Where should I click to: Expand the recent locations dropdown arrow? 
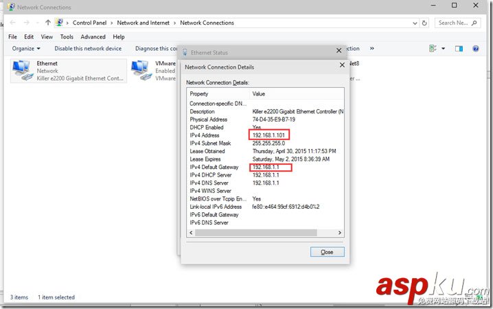point(37,23)
